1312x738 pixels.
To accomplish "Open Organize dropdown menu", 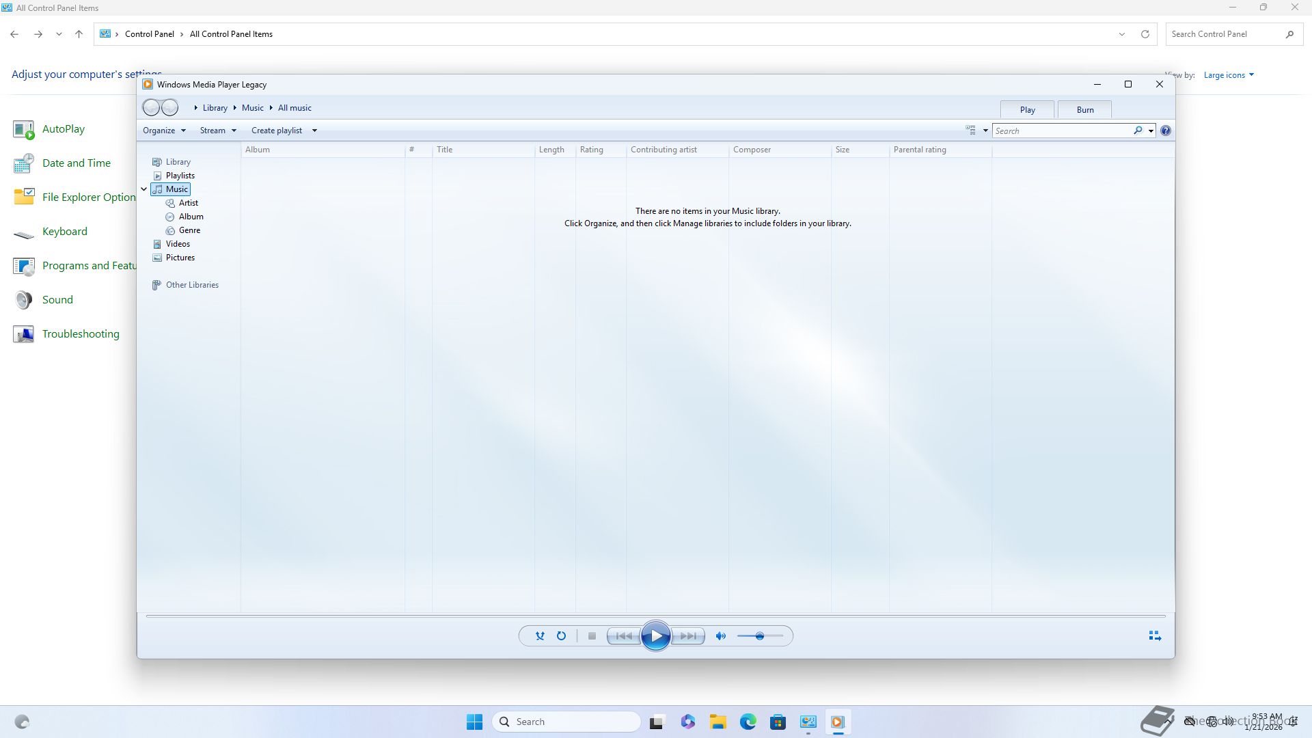I will pos(164,131).
